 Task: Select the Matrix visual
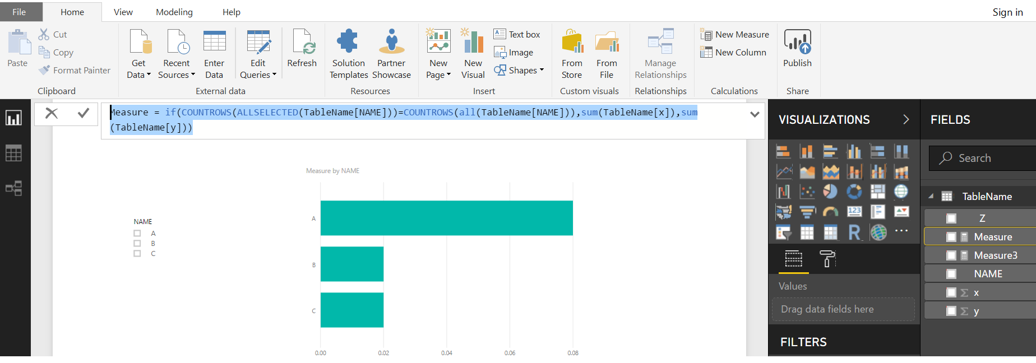[x=830, y=232]
